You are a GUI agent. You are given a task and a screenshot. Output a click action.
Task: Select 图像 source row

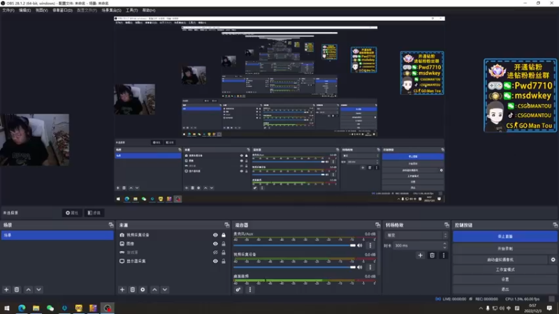click(173, 244)
